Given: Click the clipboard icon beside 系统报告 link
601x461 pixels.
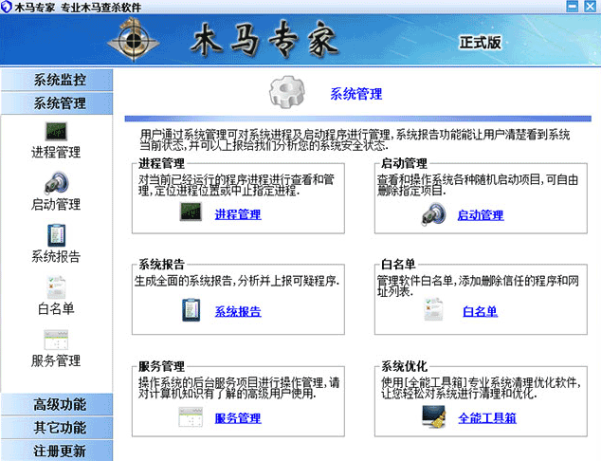Looking at the screenshot, I should pyautogui.click(x=191, y=310).
